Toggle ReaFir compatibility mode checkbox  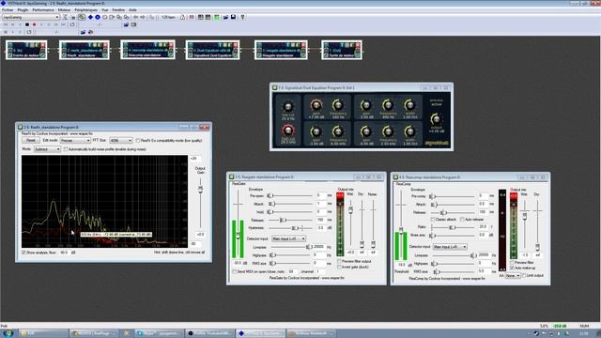click(x=138, y=141)
